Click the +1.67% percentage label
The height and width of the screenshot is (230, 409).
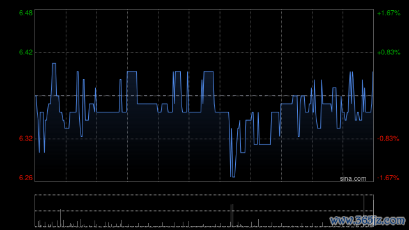[x=389, y=13]
